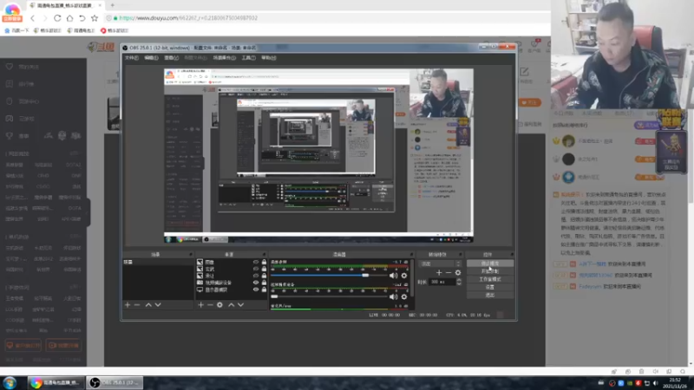
Task: Toggle eye icon of third source row
Action: (x=256, y=276)
